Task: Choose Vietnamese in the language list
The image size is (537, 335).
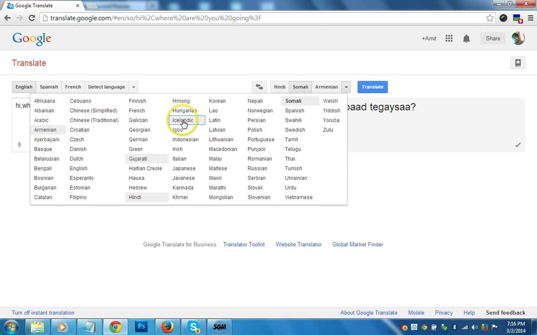Action: [299, 197]
